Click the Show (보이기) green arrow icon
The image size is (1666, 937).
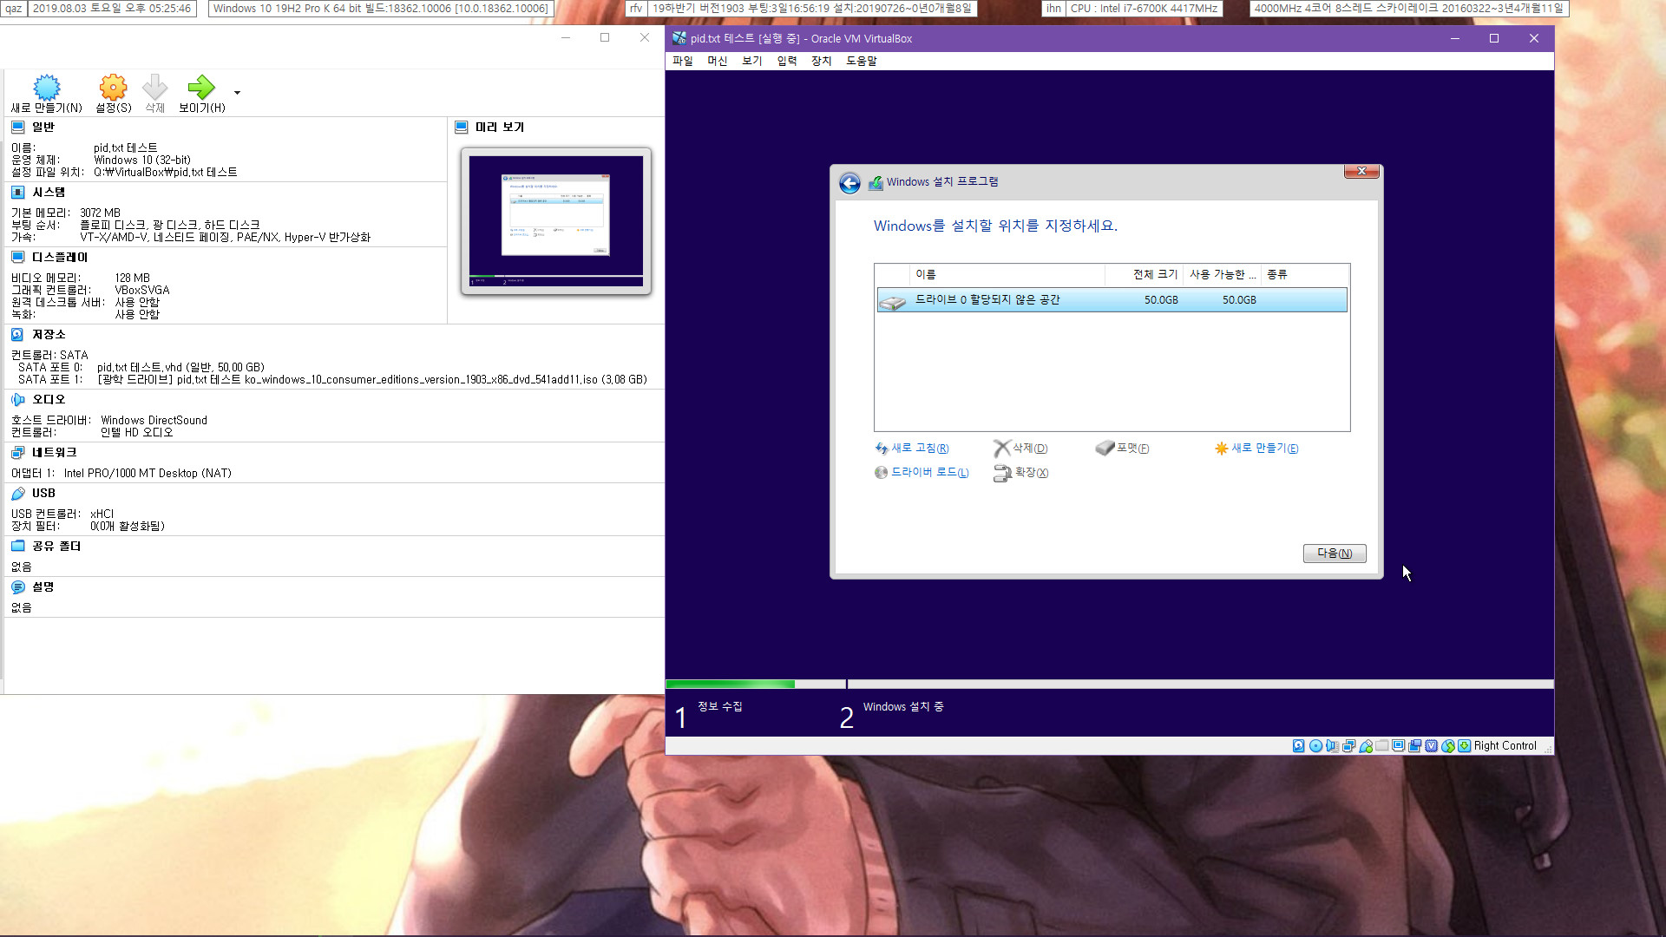pos(201,87)
